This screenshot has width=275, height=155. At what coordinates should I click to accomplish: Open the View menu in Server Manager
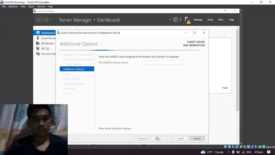(220, 20)
